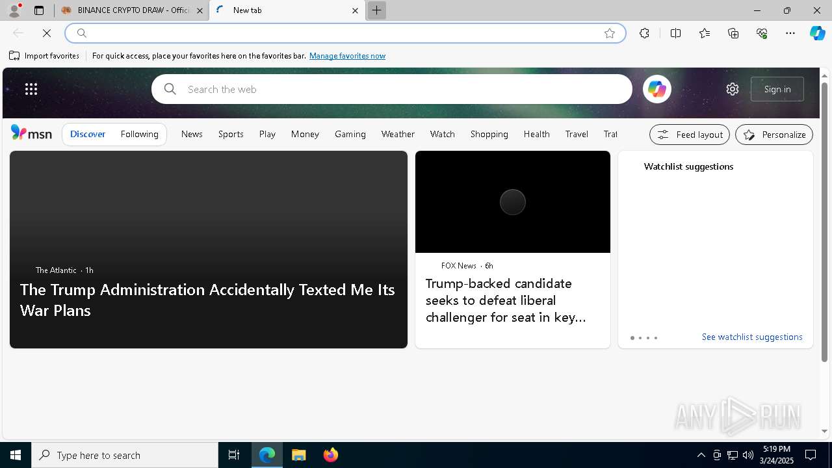832x468 pixels.
Task: Open the Collections icon
Action: (x=733, y=33)
